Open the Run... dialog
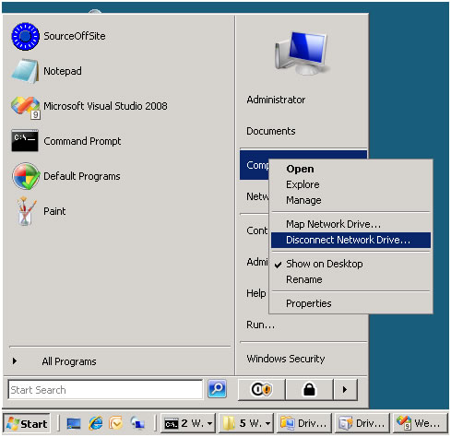This screenshot has width=451, height=437. click(x=260, y=325)
